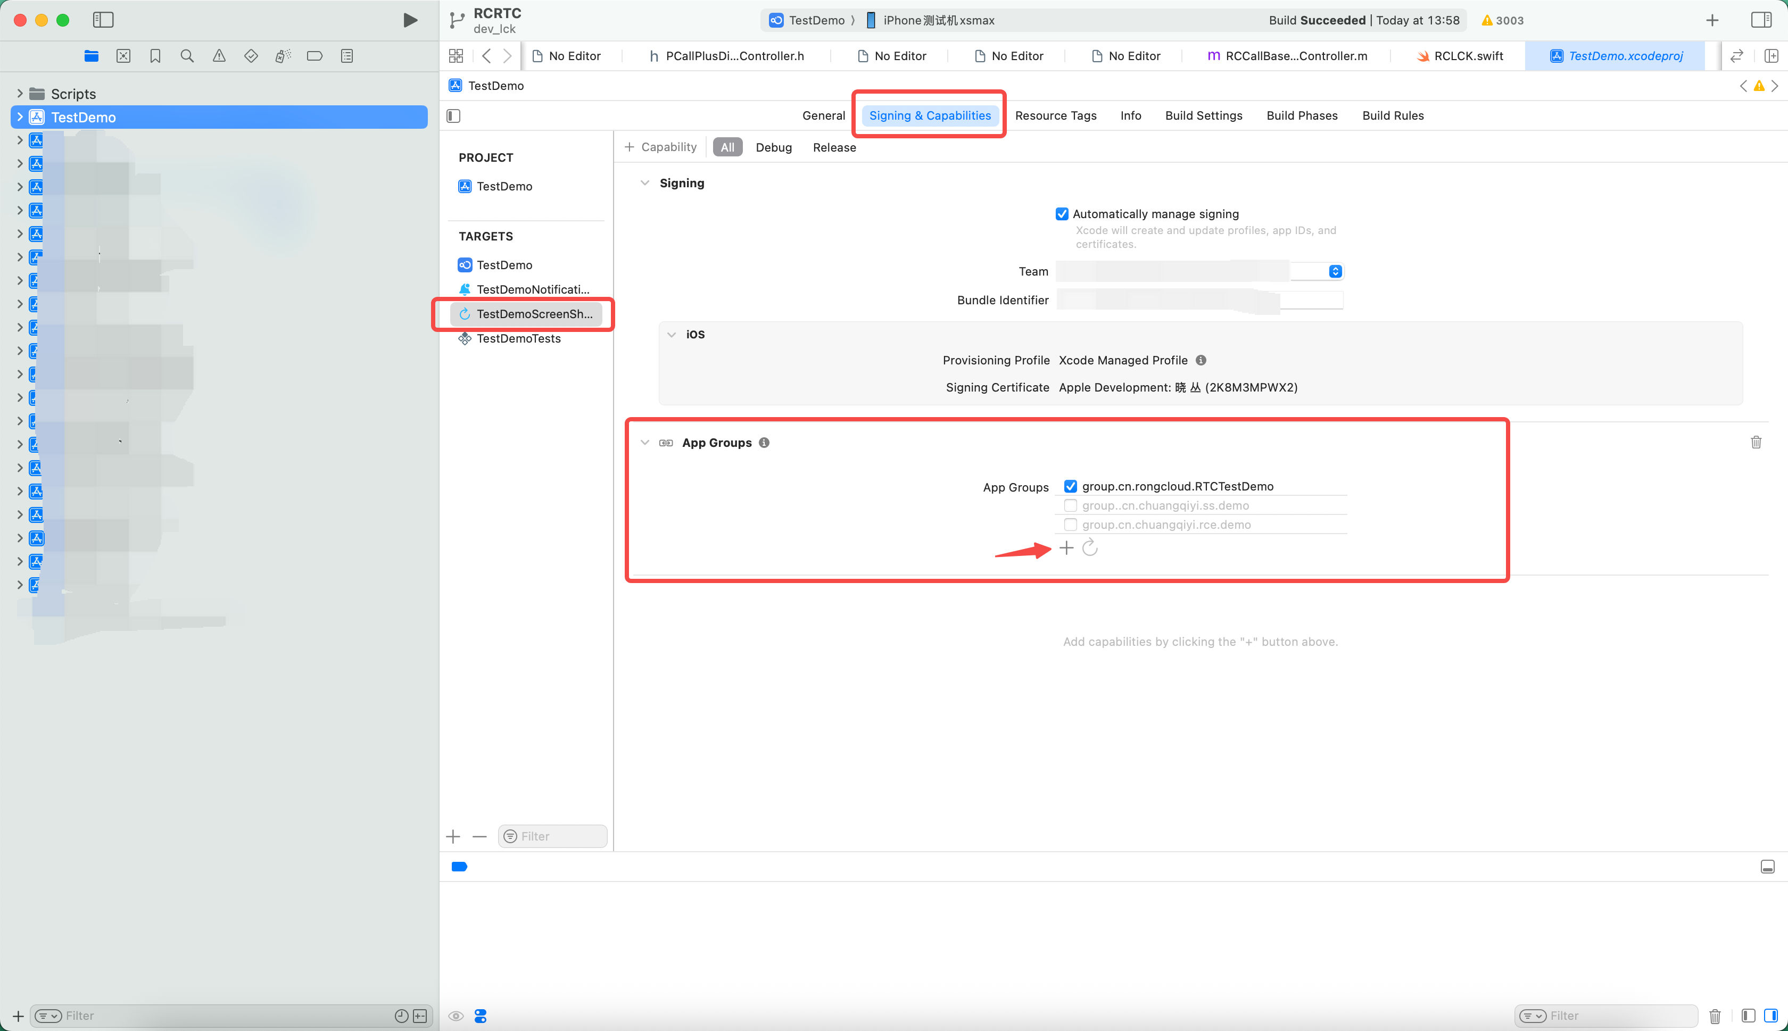Hide the project and targets list
Image resolution: width=1788 pixels, height=1031 pixels.
(x=454, y=115)
